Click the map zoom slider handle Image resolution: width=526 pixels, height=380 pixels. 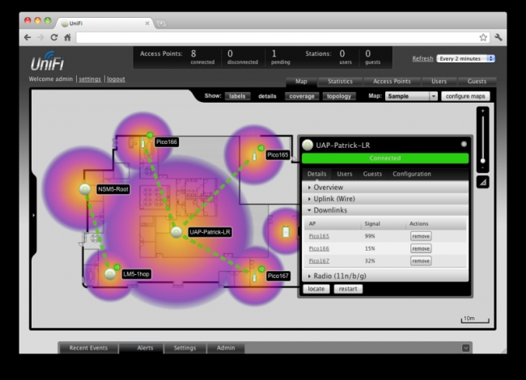pyautogui.click(x=483, y=161)
